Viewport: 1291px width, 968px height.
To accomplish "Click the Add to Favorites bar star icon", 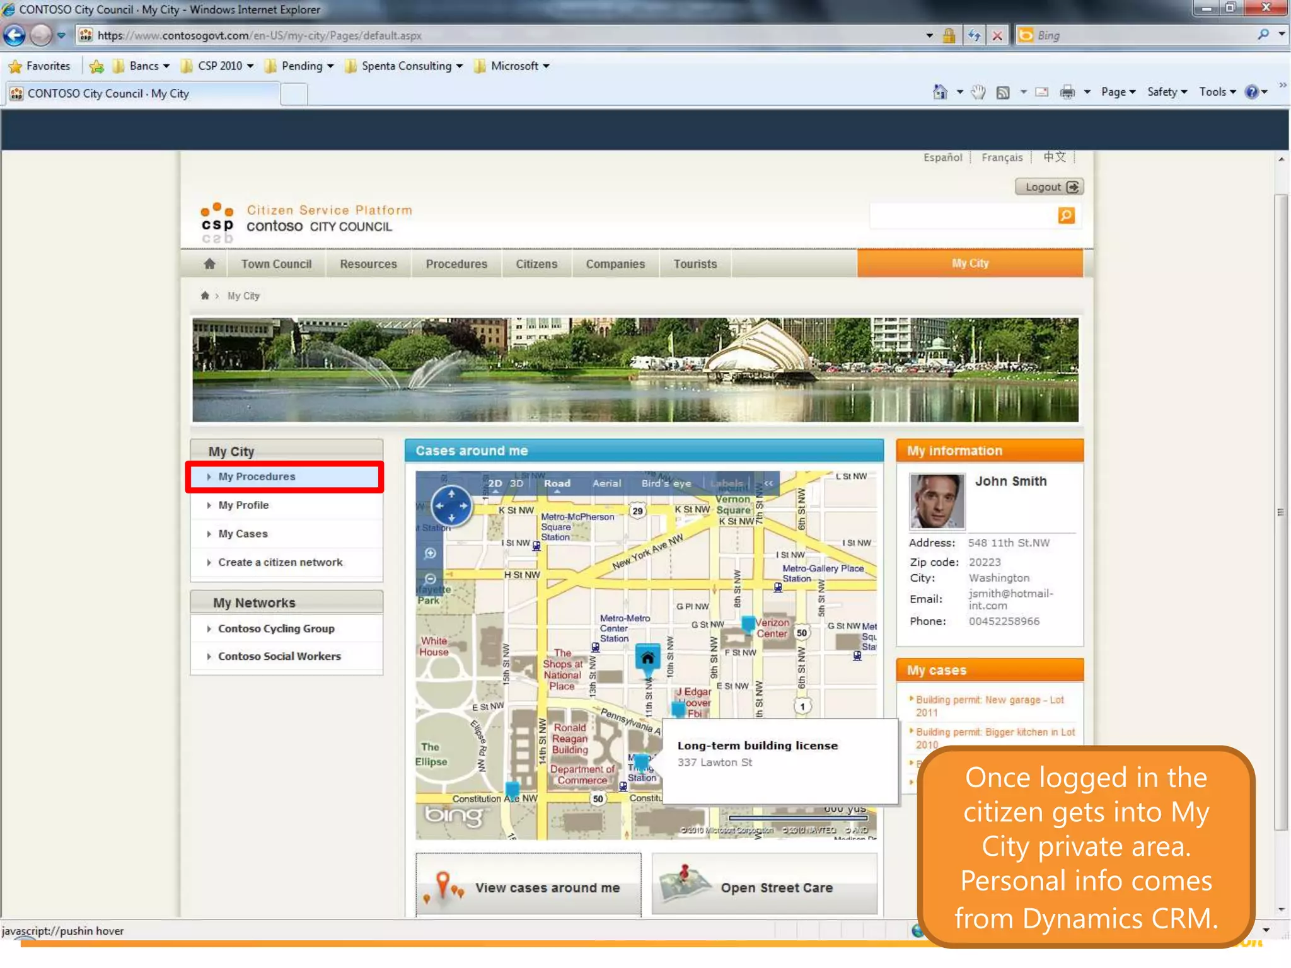I will 96,66.
